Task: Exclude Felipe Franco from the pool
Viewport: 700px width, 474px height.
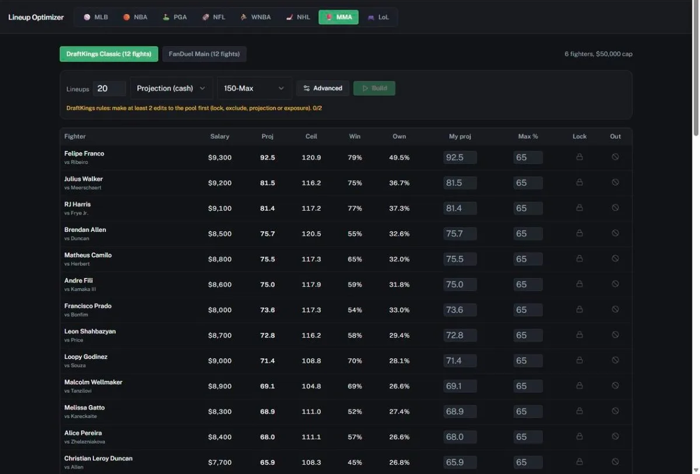Action: [615, 157]
